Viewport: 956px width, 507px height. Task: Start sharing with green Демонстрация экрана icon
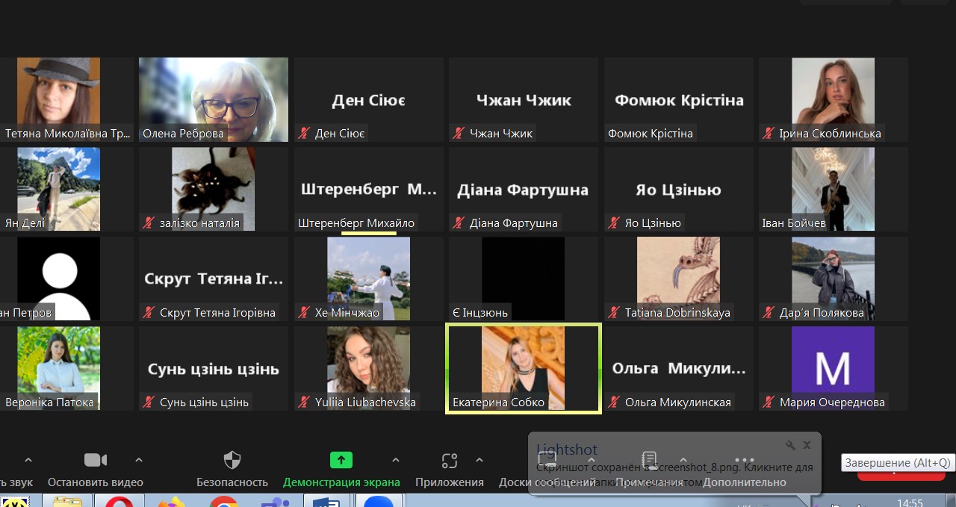(x=341, y=460)
